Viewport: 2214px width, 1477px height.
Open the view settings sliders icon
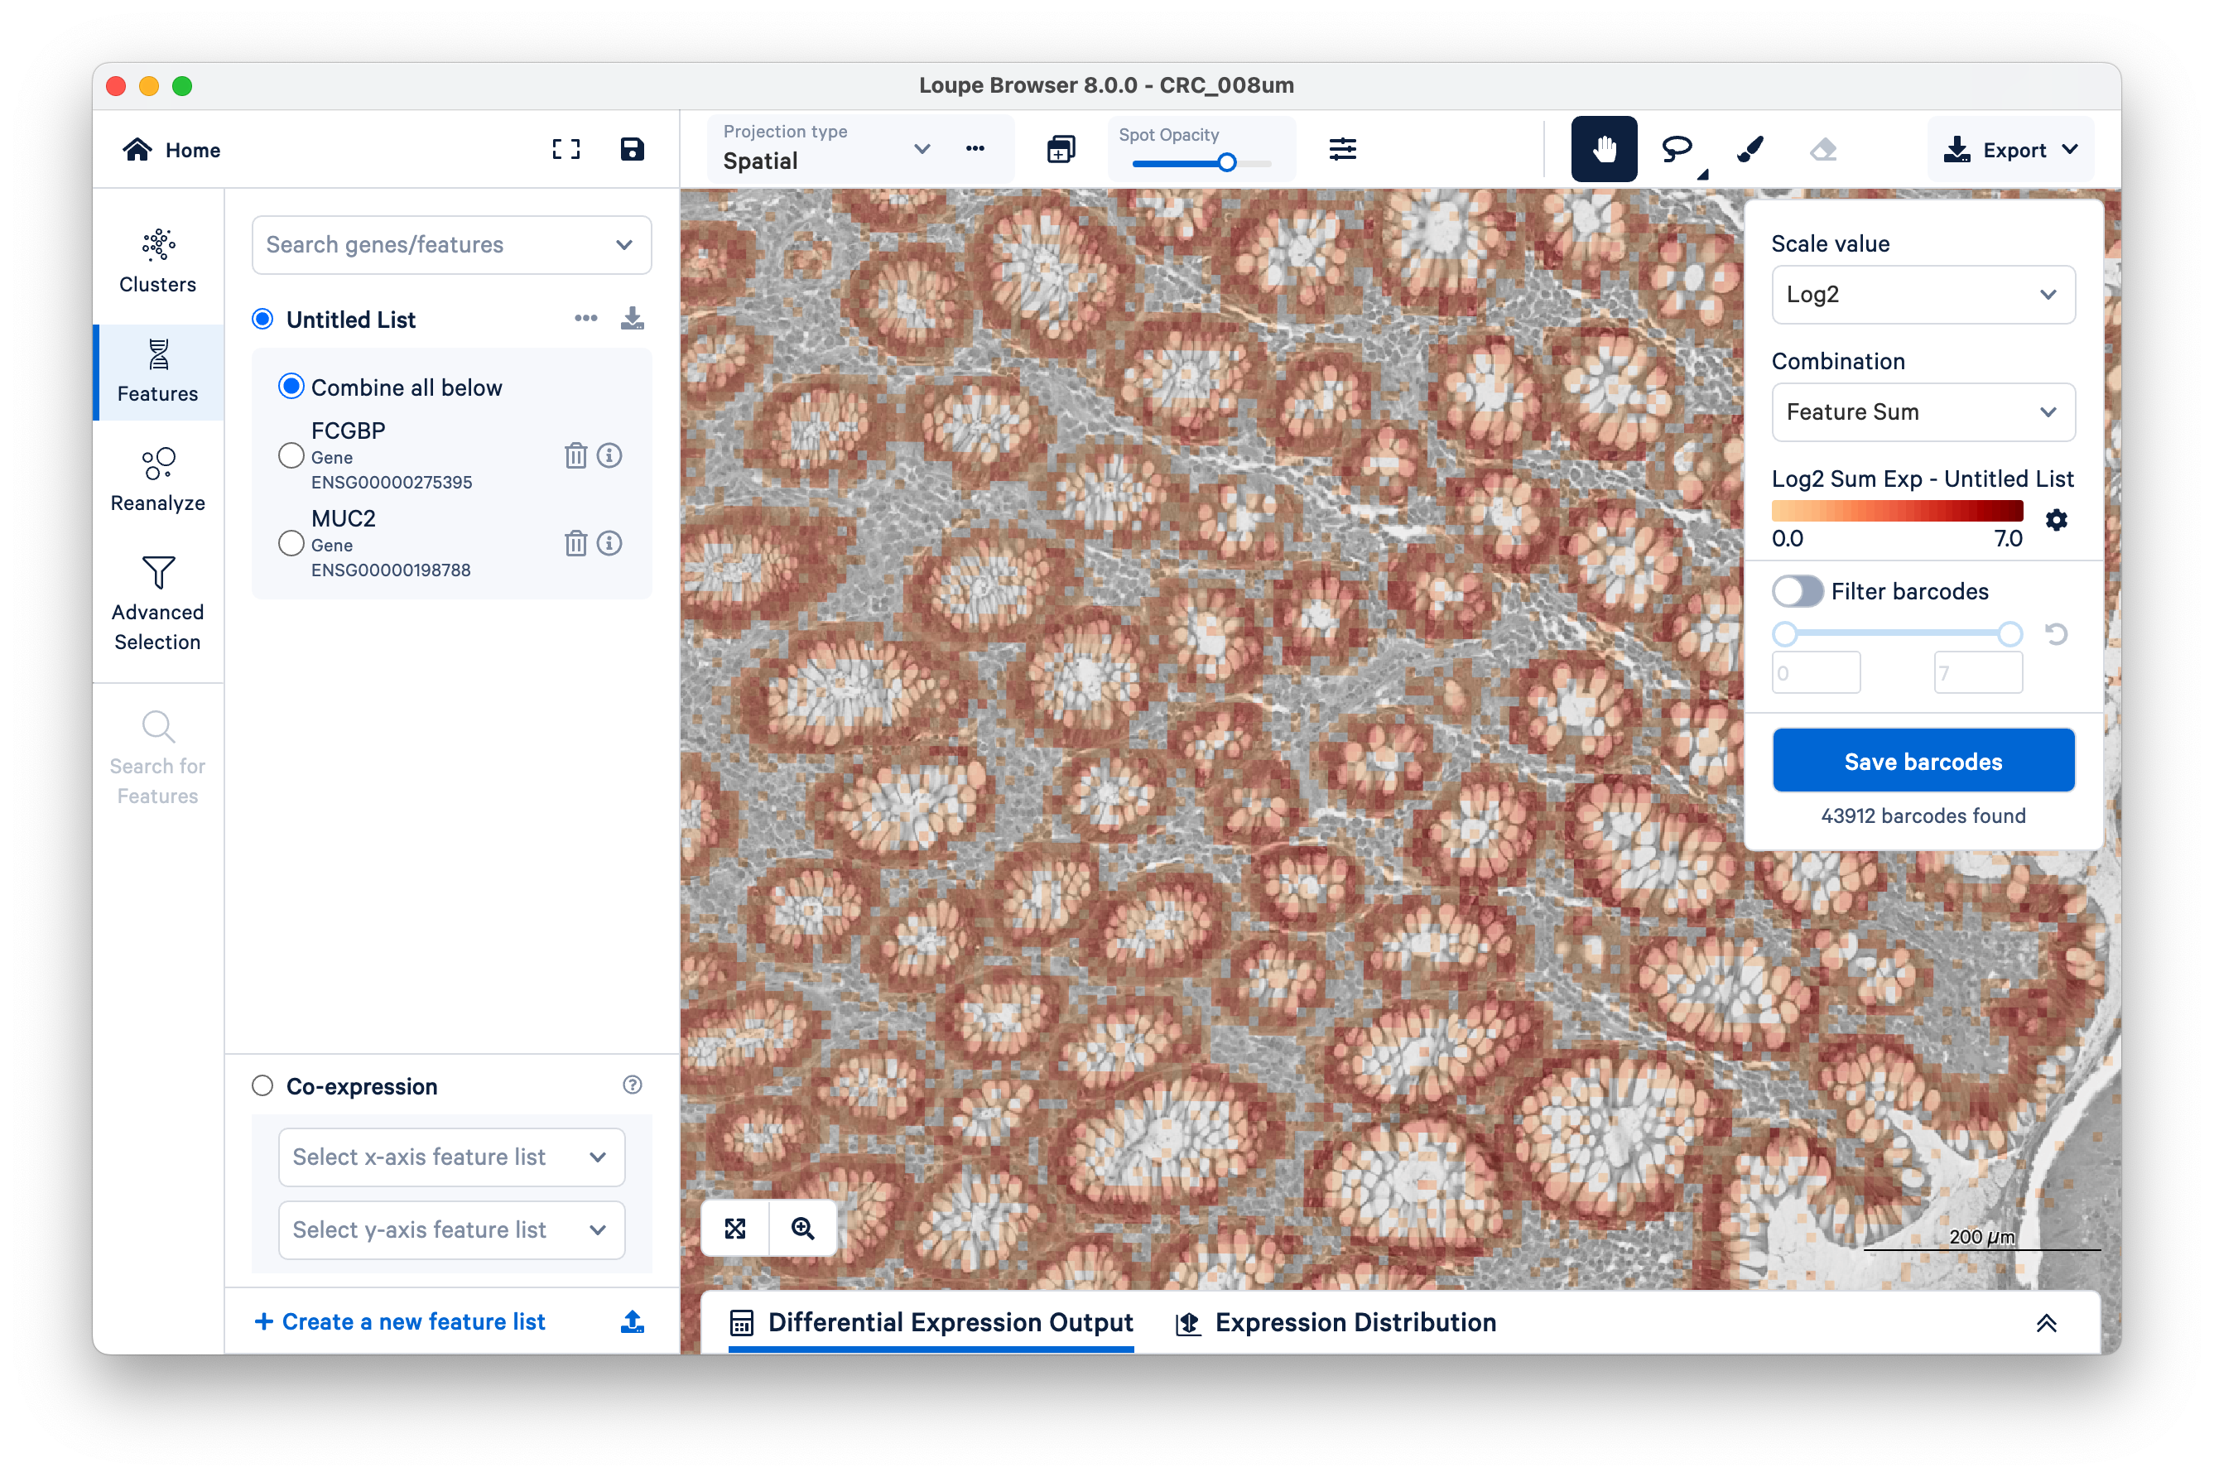1342,149
